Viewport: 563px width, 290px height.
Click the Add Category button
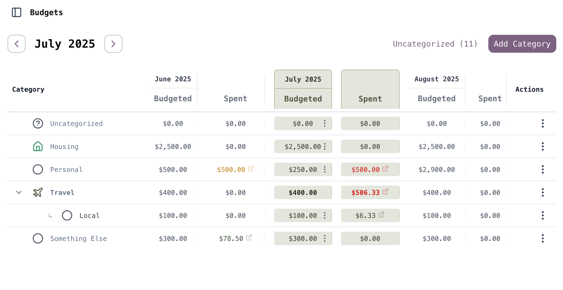522,44
